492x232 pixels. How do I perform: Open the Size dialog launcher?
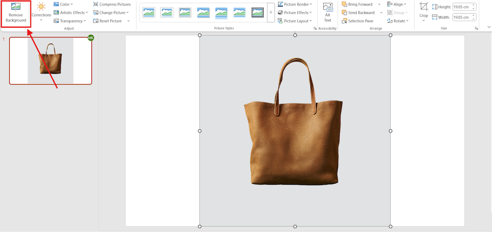476,29
